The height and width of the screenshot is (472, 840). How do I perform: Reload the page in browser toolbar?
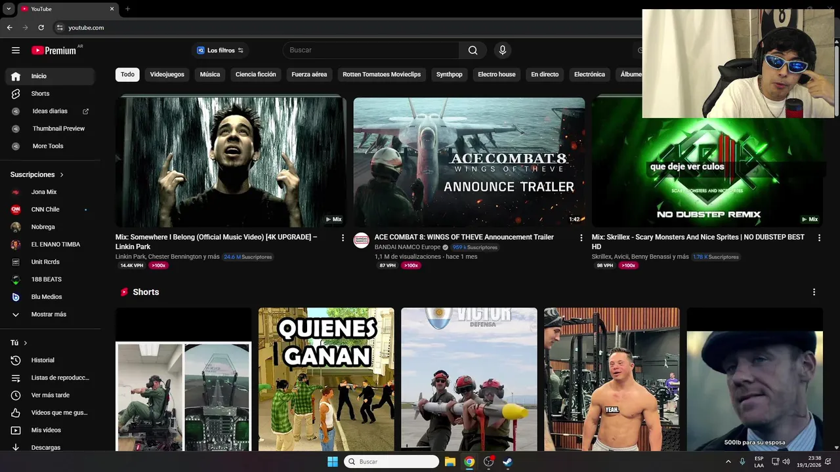pyautogui.click(x=41, y=28)
